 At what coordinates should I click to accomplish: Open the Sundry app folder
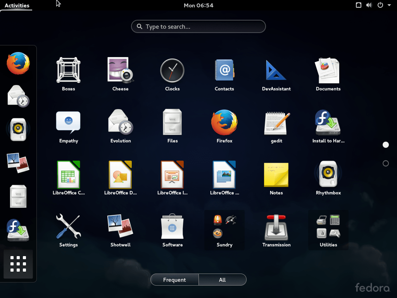[224, 230]
